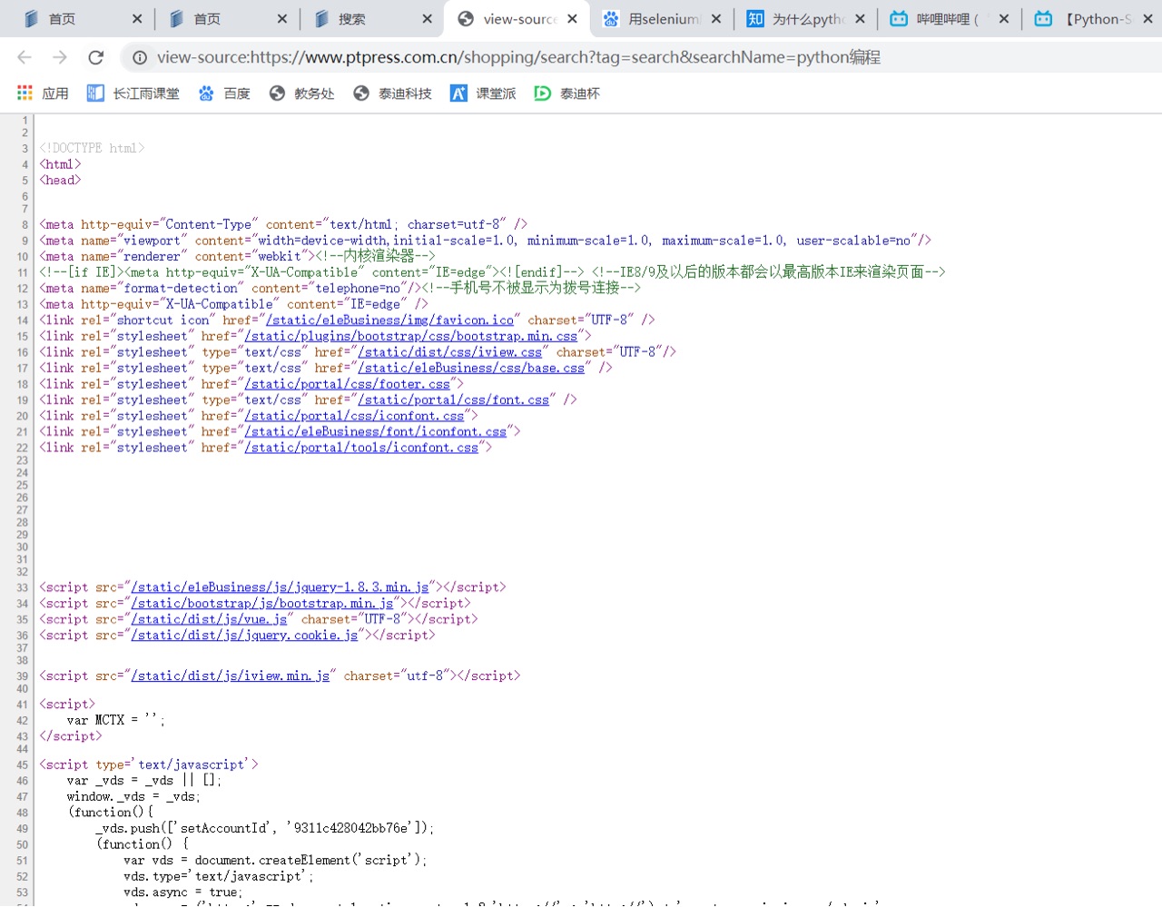This screenshot has height=907, width=1162.
Task: Click the renderer meta line text
Action: pyautogui.click(x=237, y=256)
